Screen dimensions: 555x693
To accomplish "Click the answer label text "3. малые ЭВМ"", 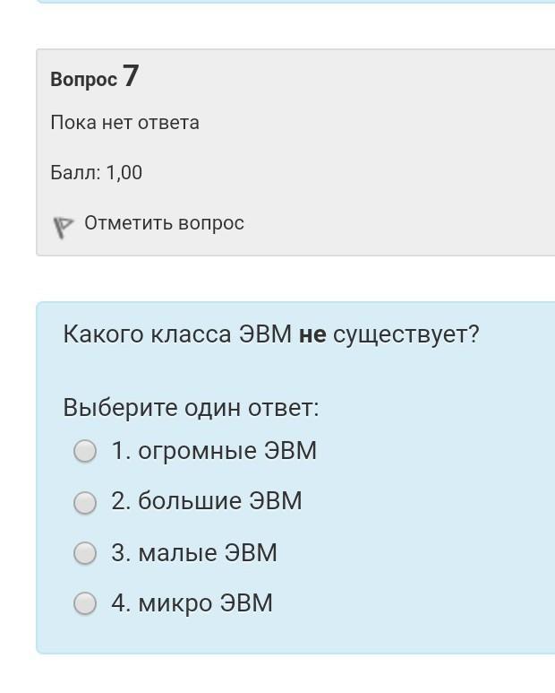I will click(x=194, y=552).
